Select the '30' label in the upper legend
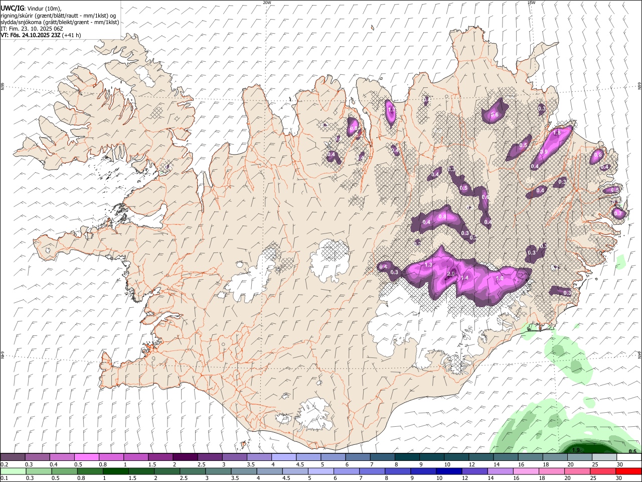This screenshot has width=642, height=482. 619,464
